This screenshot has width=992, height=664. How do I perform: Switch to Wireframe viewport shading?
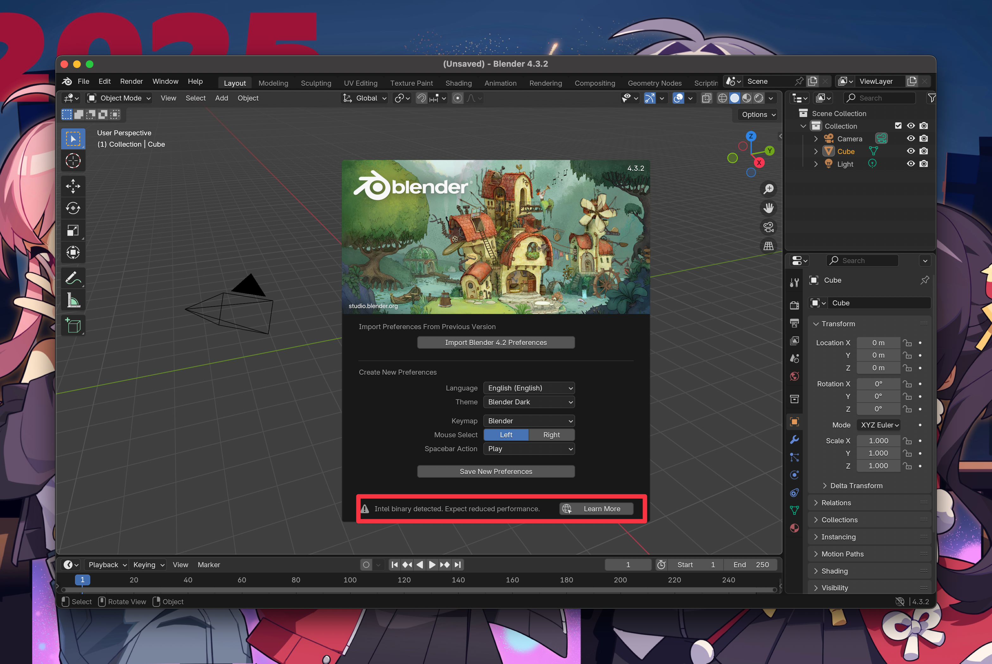point(722,98)
